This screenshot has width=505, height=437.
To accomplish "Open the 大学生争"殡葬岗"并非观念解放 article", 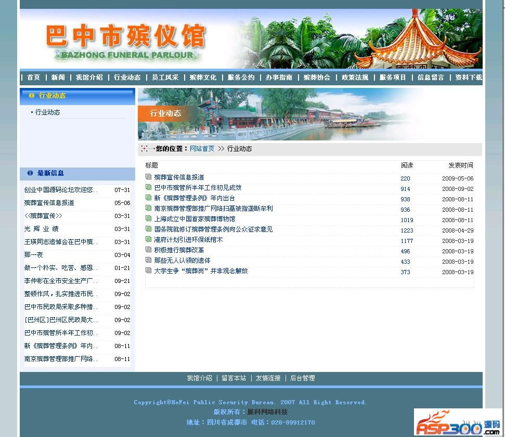I will pos(201,271).
